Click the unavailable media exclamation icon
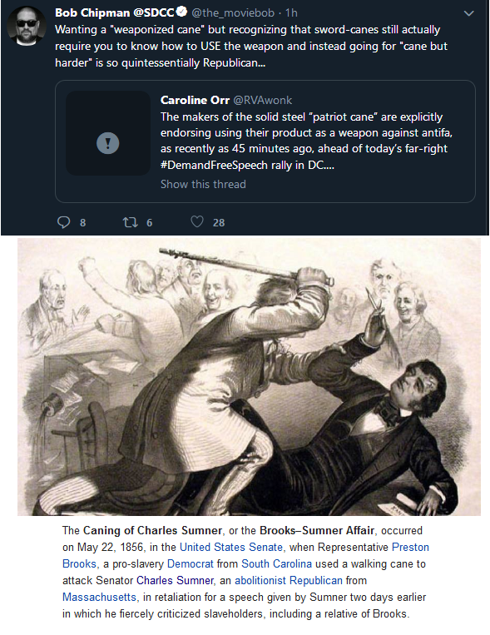This screenshot has width=490, height=635. tap(107, 143)
